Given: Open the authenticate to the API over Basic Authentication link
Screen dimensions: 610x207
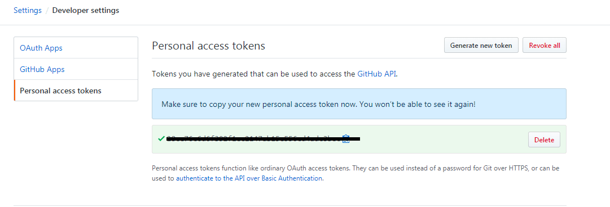Looking at the screenshot, I should point(249,178).
